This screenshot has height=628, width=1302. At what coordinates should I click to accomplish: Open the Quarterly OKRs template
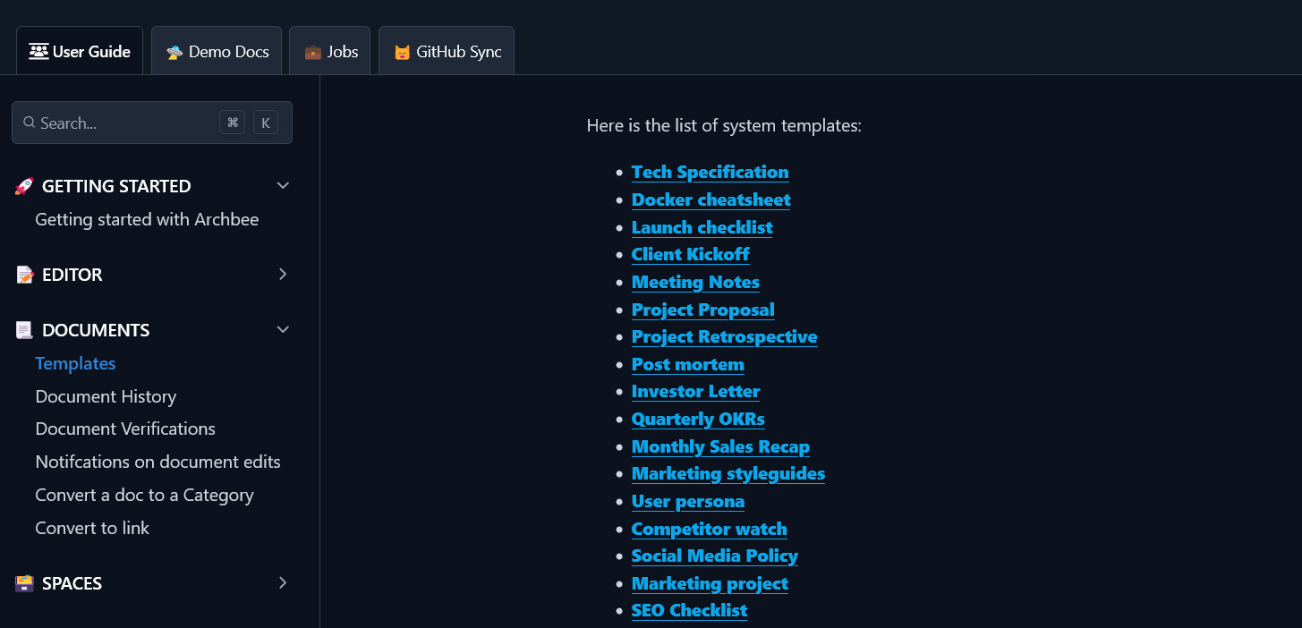[x=698, y=419]
